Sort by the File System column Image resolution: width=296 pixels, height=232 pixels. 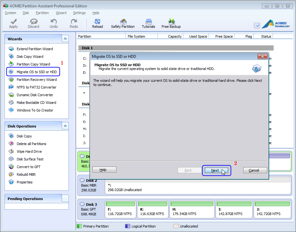[141, 36]
